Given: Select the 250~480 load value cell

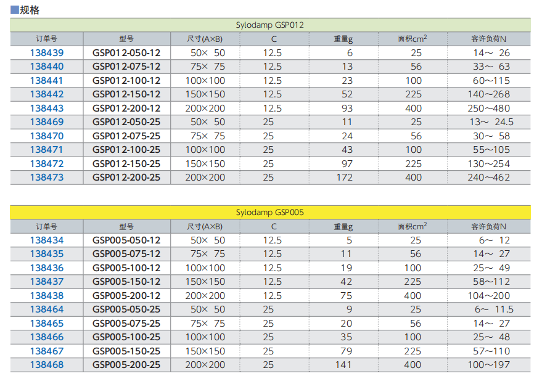Looking at the screenshot, I should (x=488, y=108).
